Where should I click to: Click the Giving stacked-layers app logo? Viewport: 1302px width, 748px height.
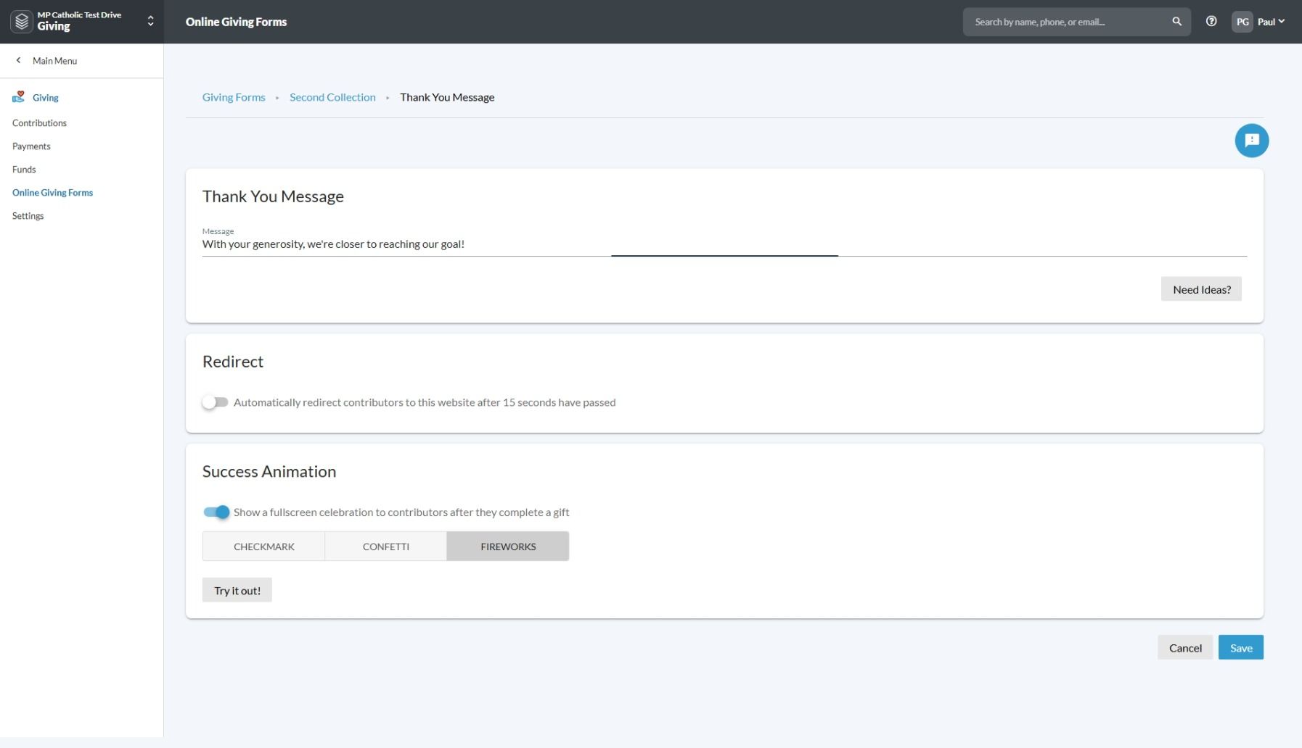(x=22, y=22)
